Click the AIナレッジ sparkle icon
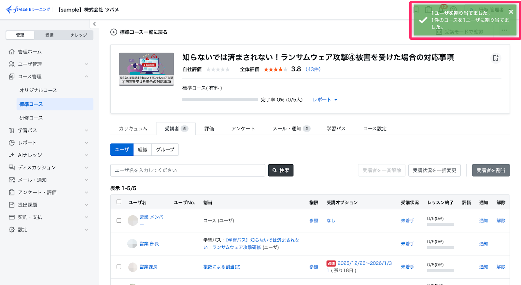The width and height of the screenshot is (521, 285). [12, 155]
